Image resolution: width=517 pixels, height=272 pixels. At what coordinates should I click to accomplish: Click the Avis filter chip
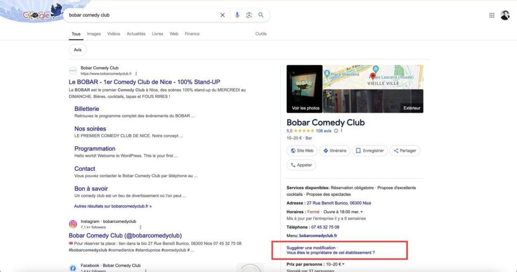tap(77, 50)
